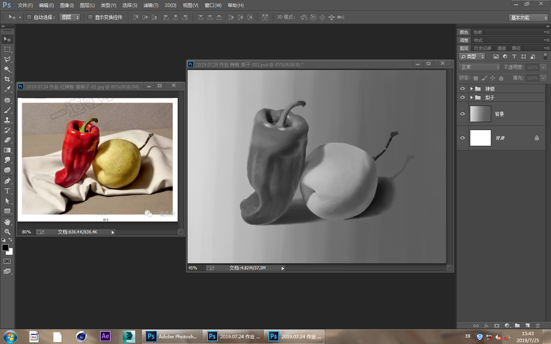Filter layers by text type icon
This screenshot has width=551, height=344.
(514, 57)
